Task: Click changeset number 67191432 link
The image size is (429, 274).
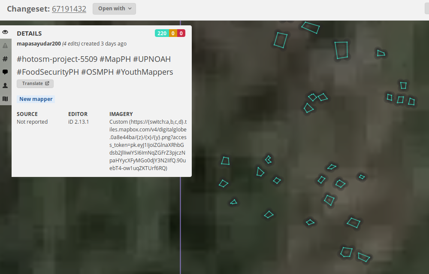Action: tap(69, 9)
